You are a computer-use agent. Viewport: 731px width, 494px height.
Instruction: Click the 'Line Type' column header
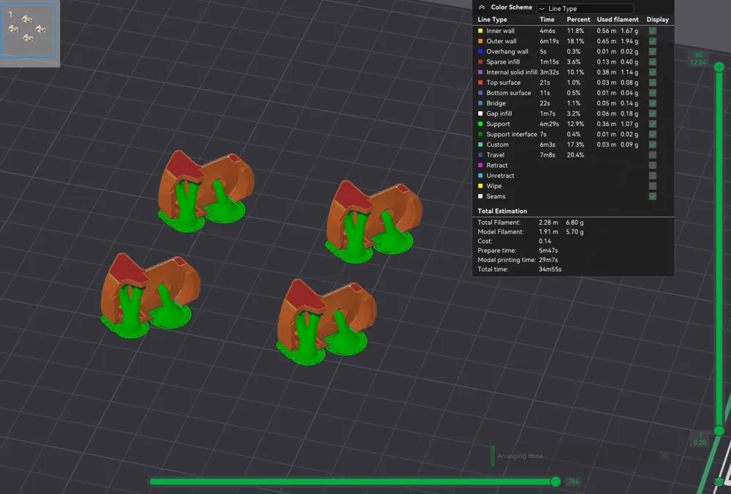[x=492, y=20]
